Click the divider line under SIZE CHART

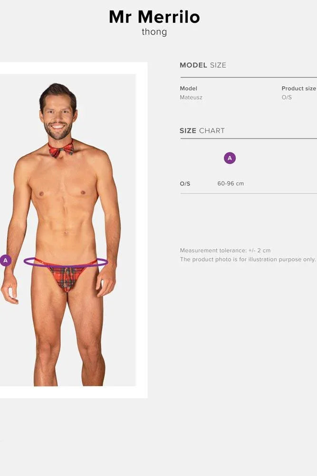pyautogui.click(x=249, y=139)
